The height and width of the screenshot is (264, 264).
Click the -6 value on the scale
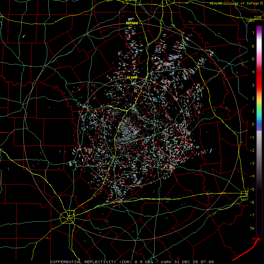(x=252, y=202)
